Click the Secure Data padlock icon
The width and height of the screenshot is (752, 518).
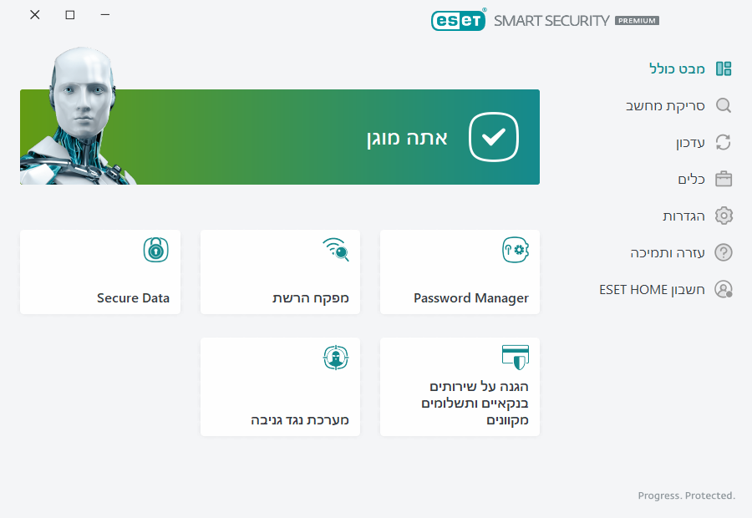click(155, 249)
